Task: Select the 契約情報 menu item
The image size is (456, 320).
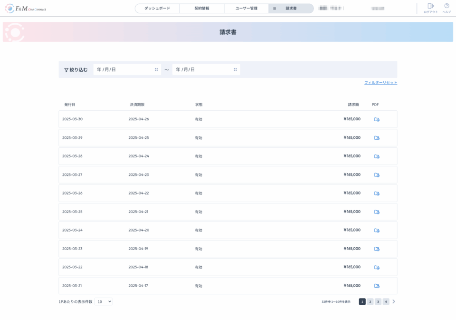Action: 202,8
